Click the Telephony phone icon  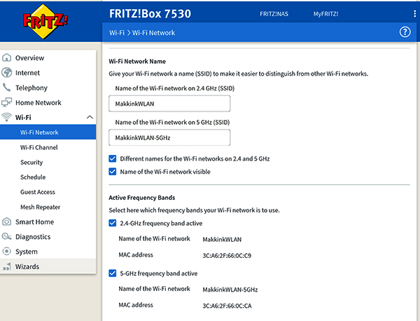pos(7,88)
